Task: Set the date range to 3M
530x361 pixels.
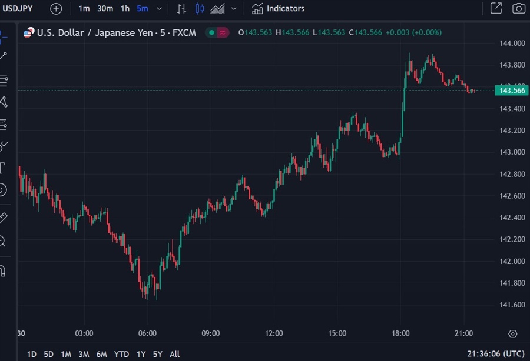Action: point(84,354)
